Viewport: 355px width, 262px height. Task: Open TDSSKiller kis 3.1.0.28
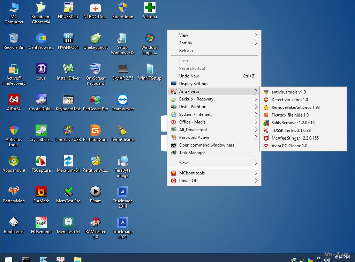pyautogui.click(x=303, y=130)
